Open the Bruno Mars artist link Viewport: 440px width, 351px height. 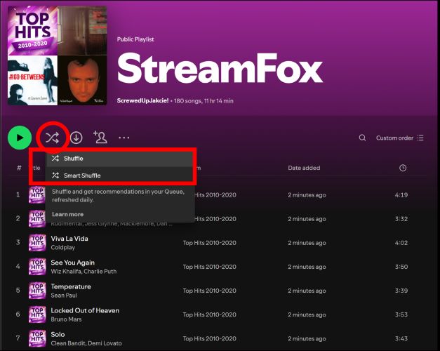click(66, 319)
